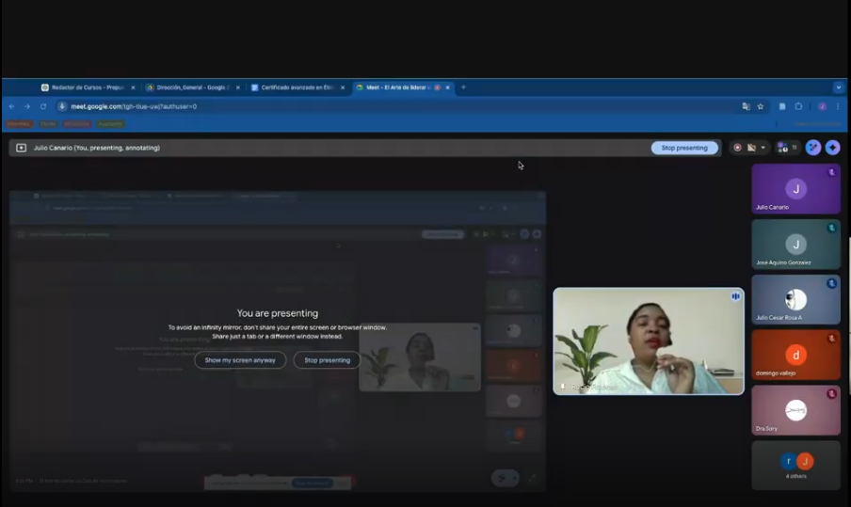Viewport: 851px width, 507px height.
Task: Open a new browser tab
Action: tap(463, 87)
